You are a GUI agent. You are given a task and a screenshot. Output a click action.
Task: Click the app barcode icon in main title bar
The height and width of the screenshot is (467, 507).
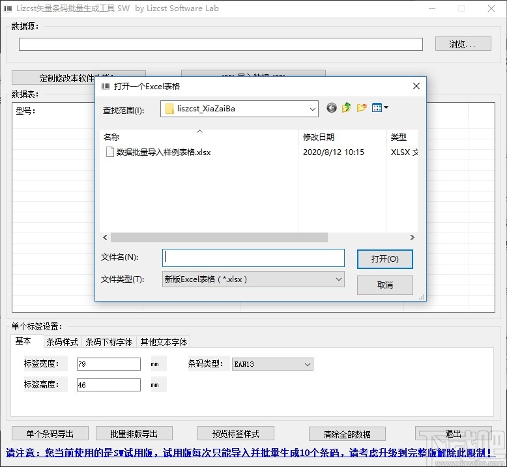(8, 8)
